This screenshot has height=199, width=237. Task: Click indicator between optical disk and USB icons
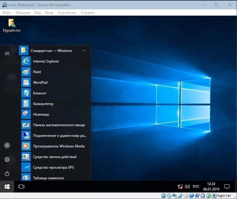pos(175,196)
